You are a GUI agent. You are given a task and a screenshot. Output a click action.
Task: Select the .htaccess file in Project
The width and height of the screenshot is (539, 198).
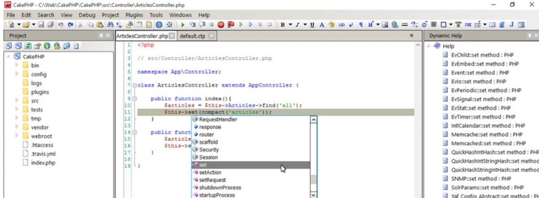click(x=42, y=145)
